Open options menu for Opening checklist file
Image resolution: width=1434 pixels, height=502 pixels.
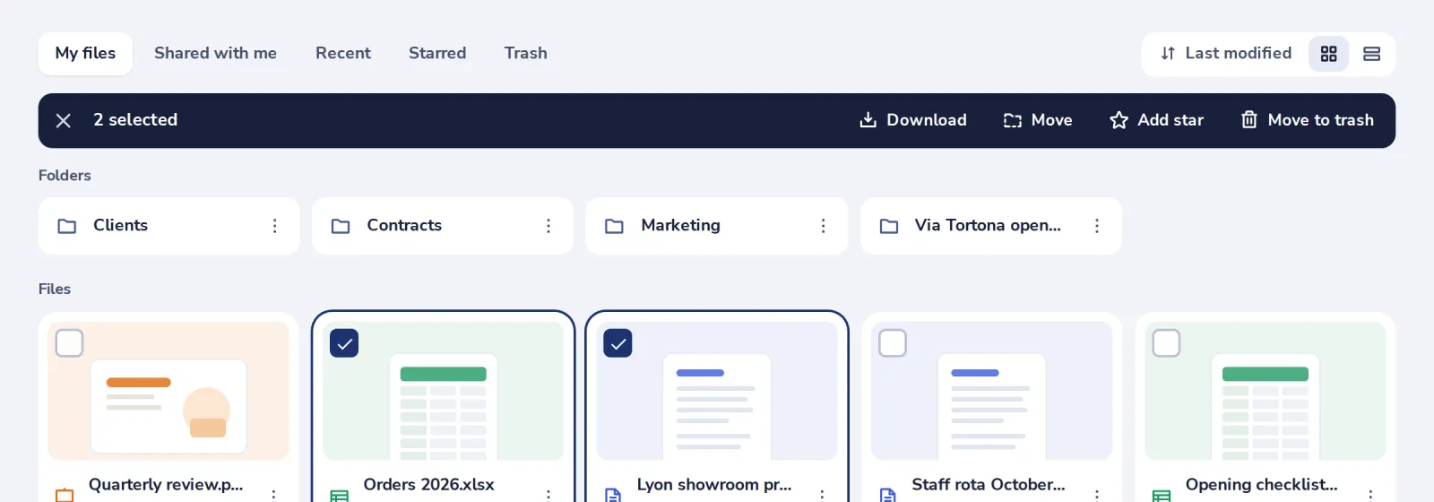coord(1370,494)
